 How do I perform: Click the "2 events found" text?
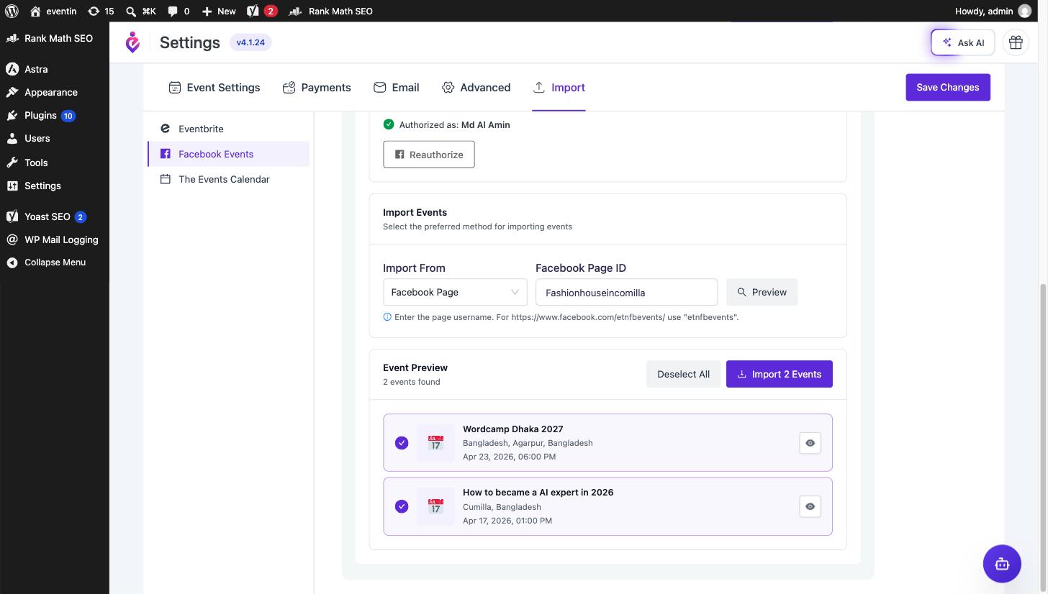coord(411,382)
